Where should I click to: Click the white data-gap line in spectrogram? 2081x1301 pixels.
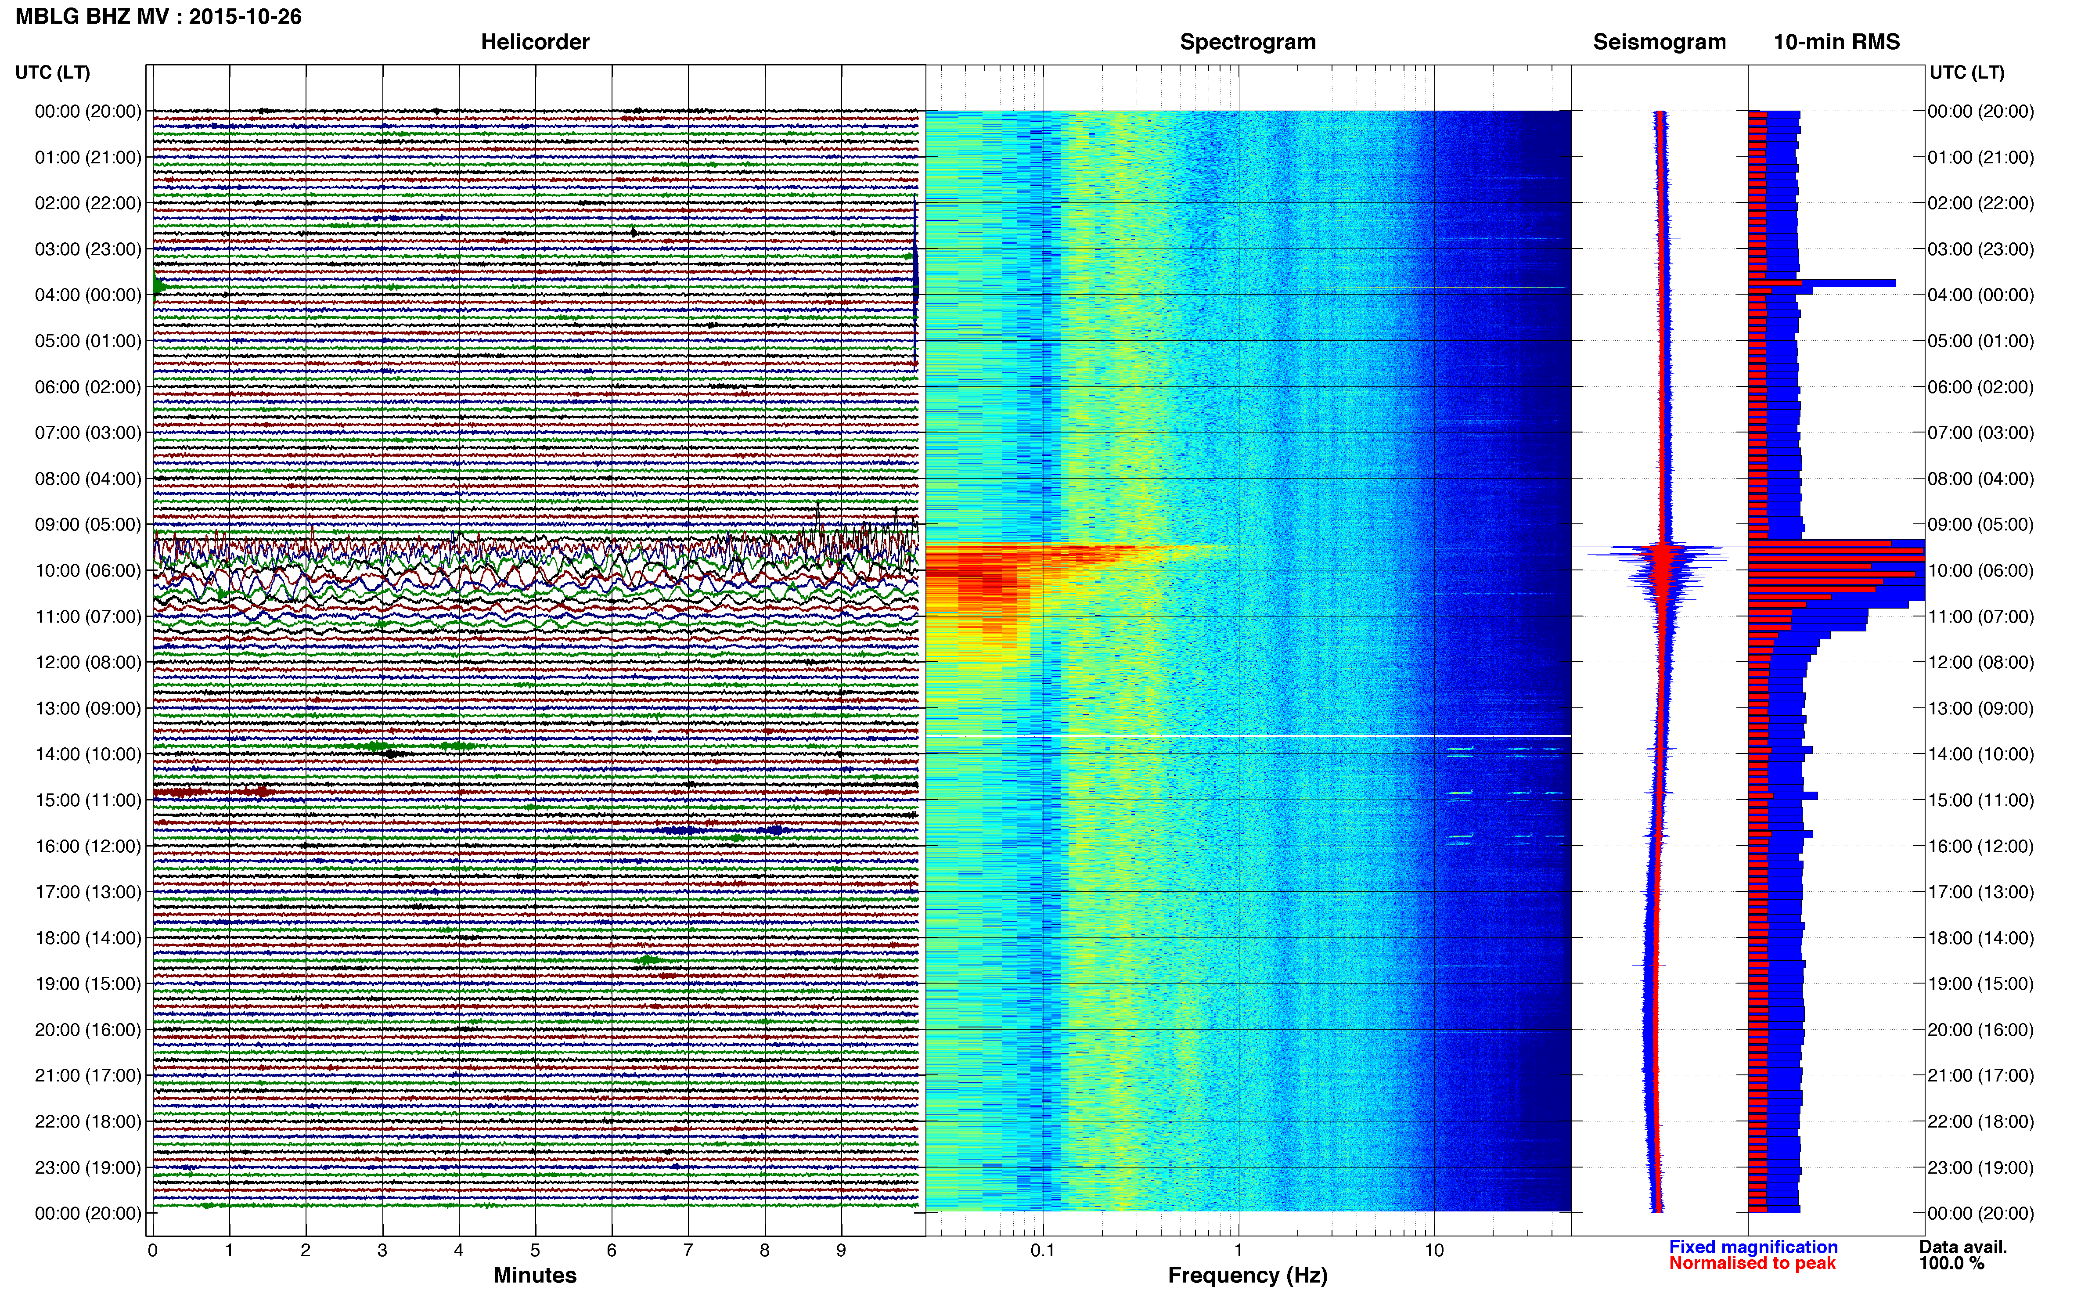click(1247, 736)
